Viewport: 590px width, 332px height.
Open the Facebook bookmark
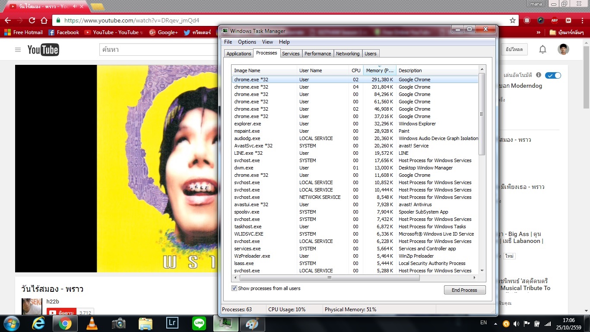[64, 32]
